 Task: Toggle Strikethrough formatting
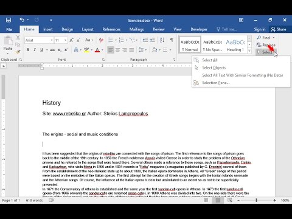click(52, 50)
